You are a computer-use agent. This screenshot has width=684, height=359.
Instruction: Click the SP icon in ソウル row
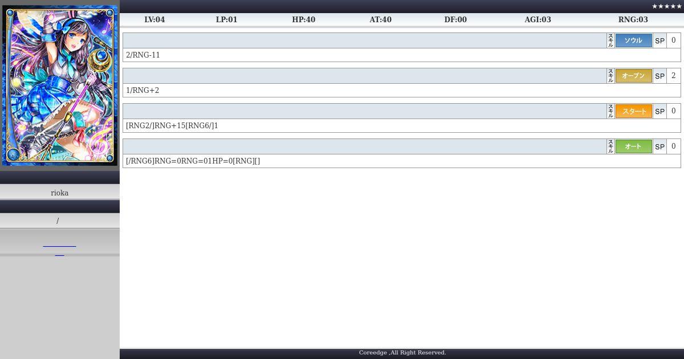(659, 40)
